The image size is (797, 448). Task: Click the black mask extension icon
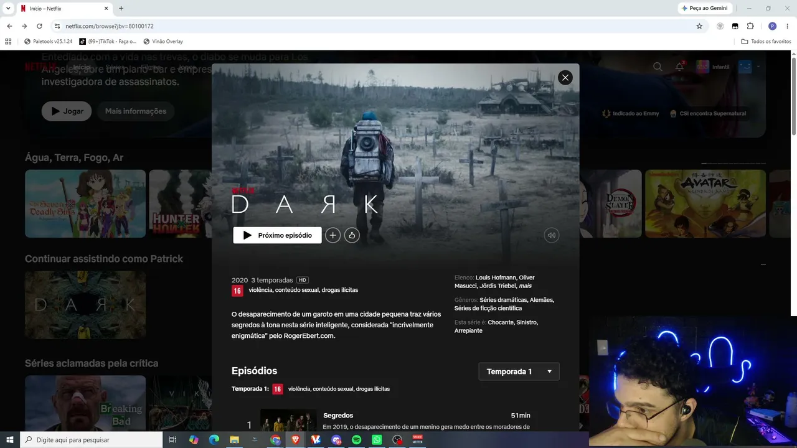coord(735,26)
